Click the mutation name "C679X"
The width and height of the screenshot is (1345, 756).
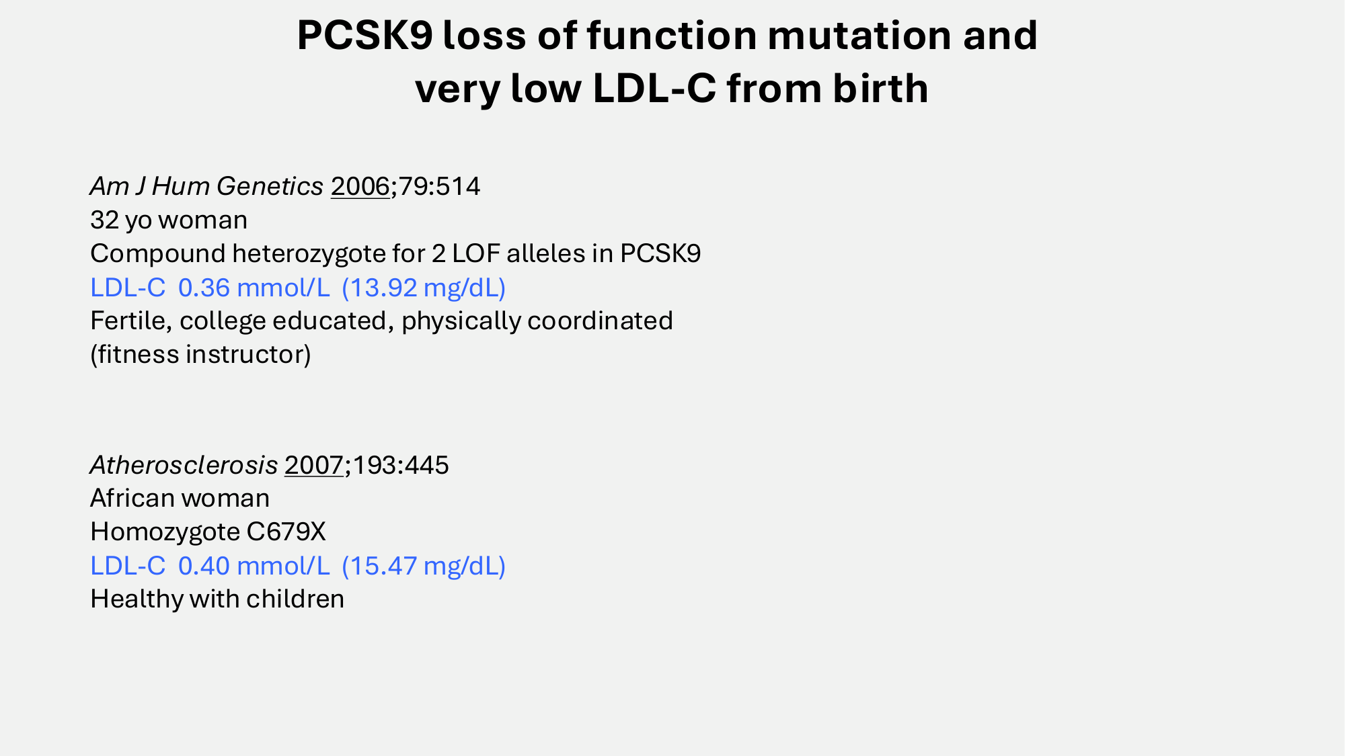click(x=286, y=532)
